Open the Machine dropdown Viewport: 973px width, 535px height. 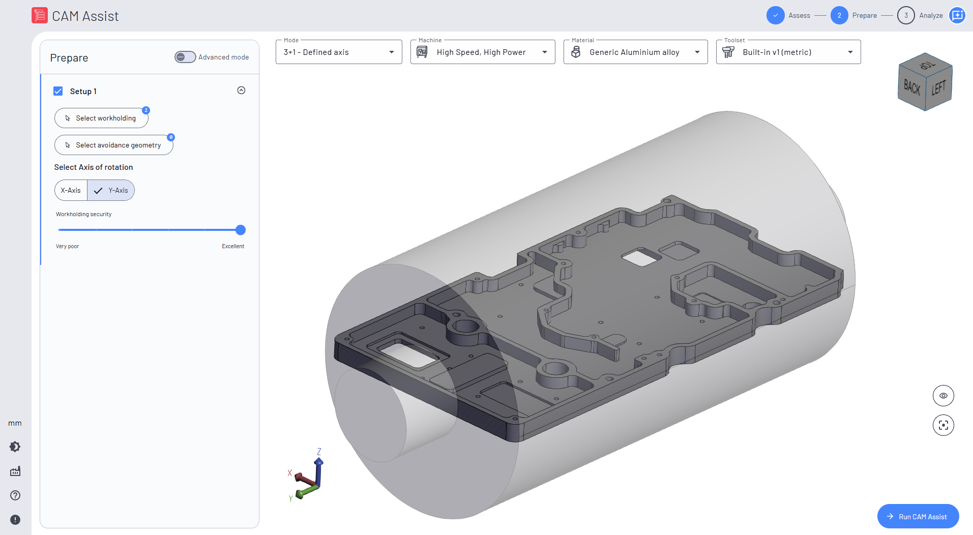click(483, 52)
